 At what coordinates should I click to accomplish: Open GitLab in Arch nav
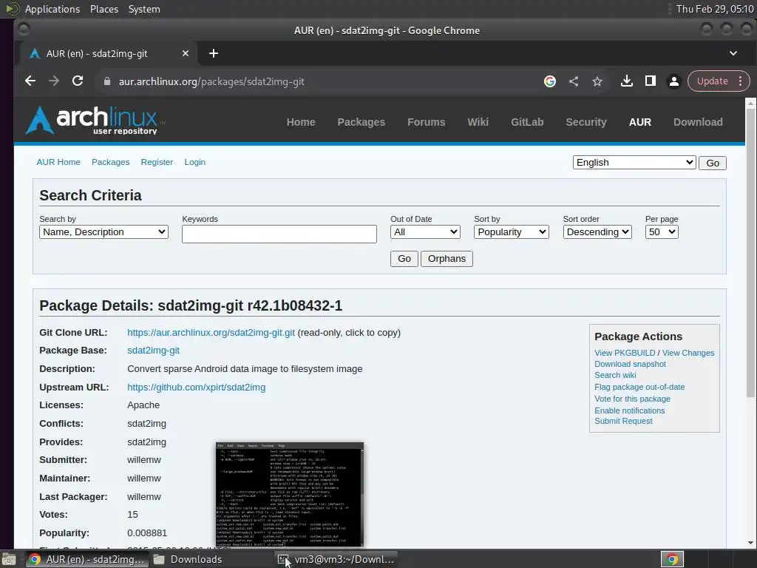[527, 122]
